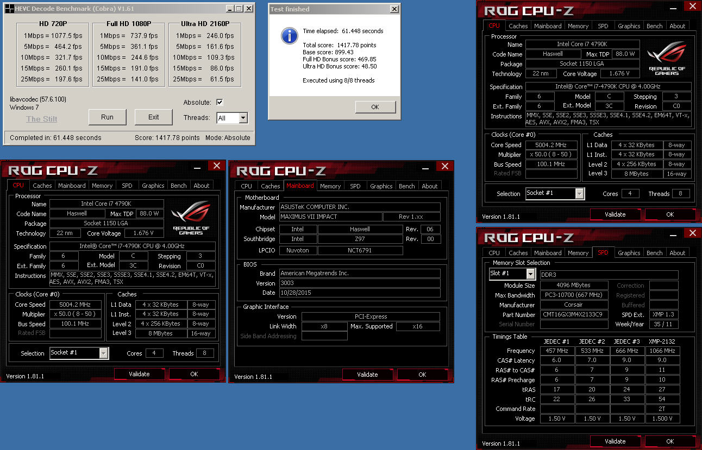Click the '25Mbps = 61.5 fps' Ultra HD result
Screen dimensions: 702x450
(203, 79)
